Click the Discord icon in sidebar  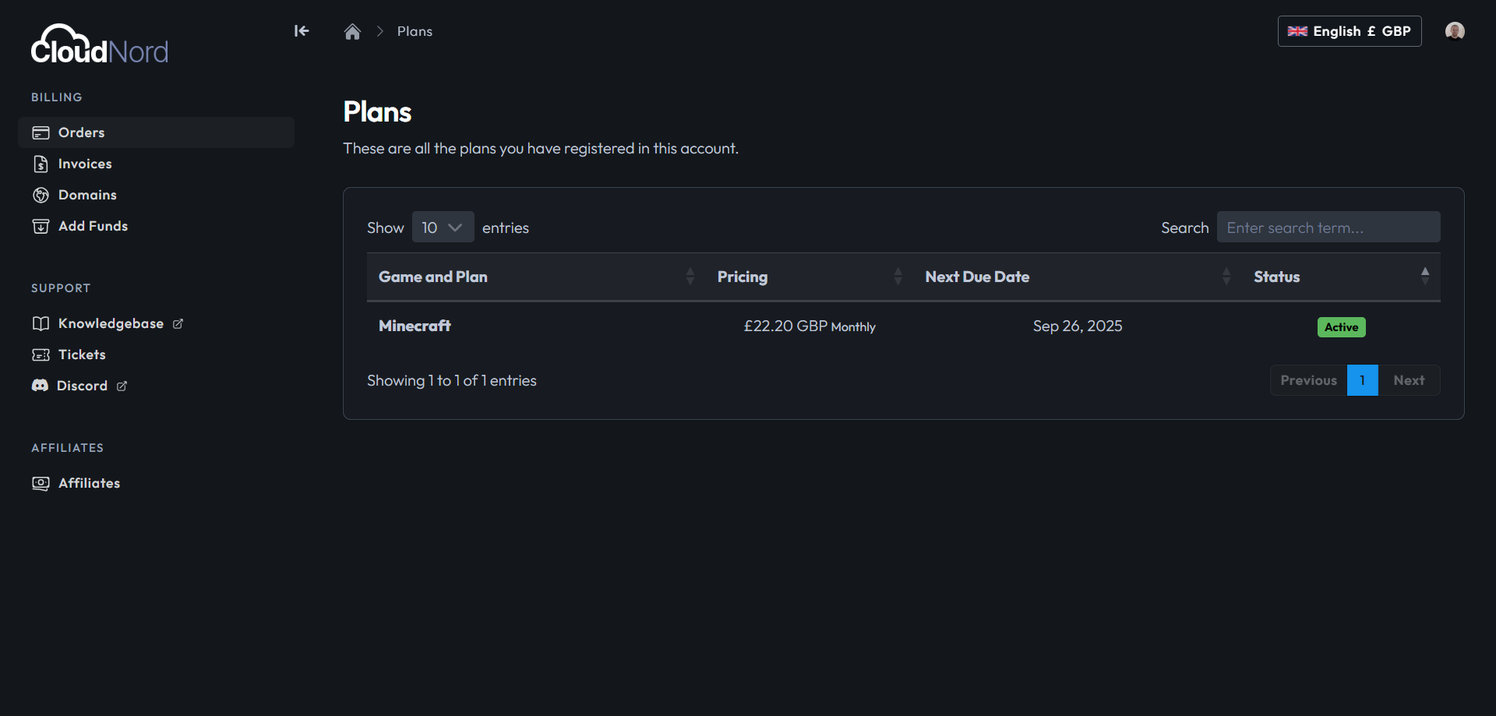coord(40,386)
